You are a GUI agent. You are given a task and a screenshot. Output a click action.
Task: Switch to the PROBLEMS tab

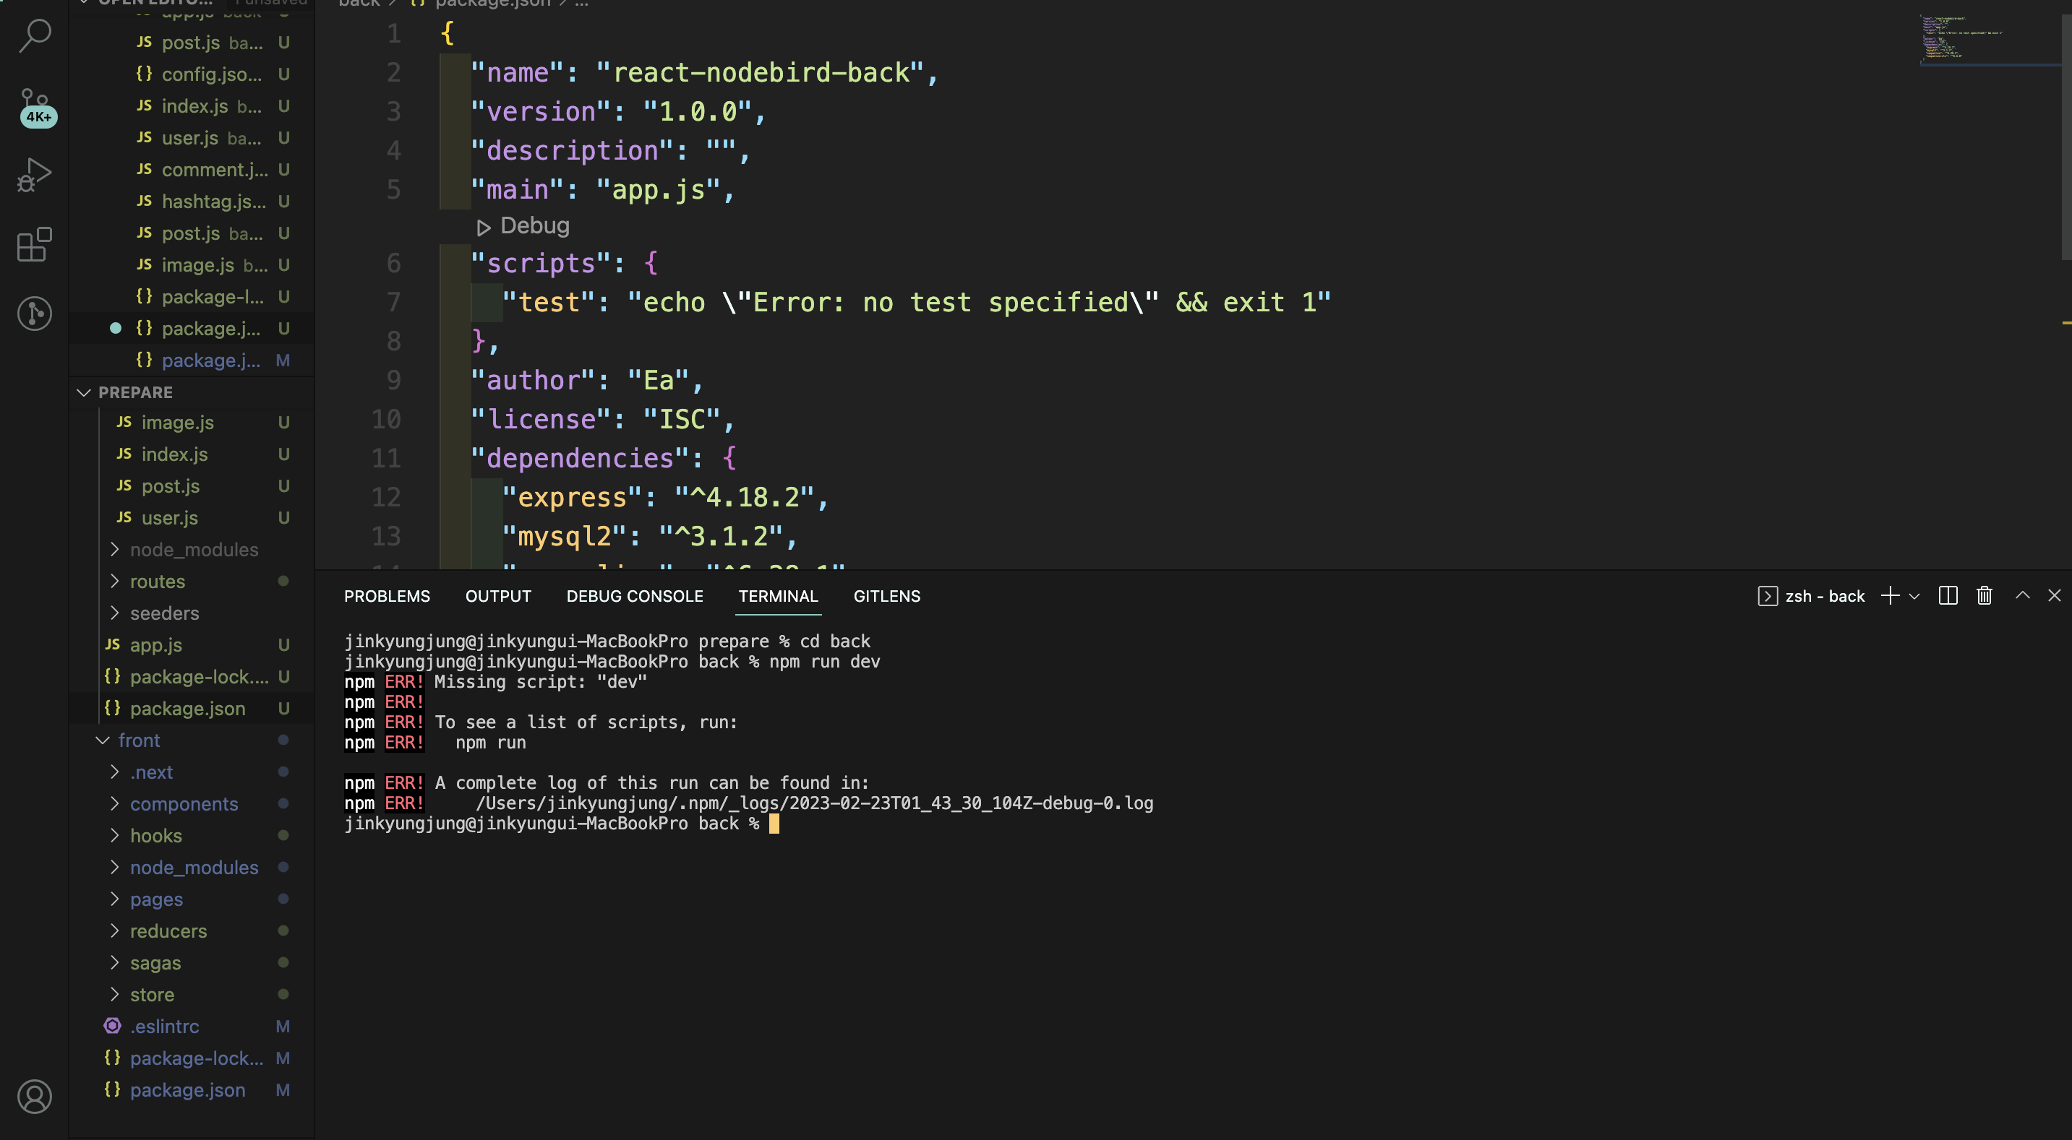click(387, 596)
